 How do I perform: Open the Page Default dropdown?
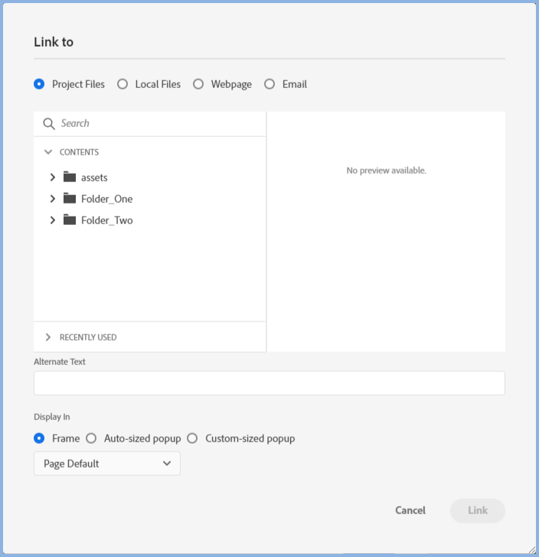click(x=107, y=464)
